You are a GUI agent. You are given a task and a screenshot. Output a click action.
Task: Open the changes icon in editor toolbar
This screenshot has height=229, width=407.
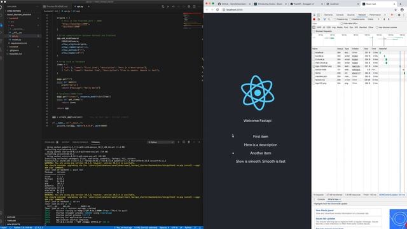click(163, 6)
